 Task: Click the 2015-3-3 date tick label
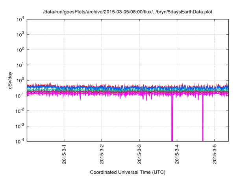coord(139,154)
